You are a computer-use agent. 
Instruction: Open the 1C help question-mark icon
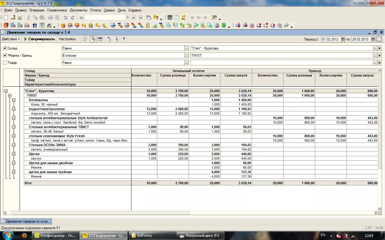point(156,18)
